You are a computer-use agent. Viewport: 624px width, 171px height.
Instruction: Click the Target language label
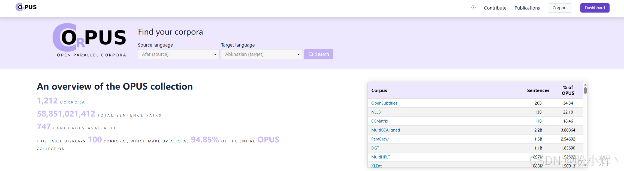(238, 45)
